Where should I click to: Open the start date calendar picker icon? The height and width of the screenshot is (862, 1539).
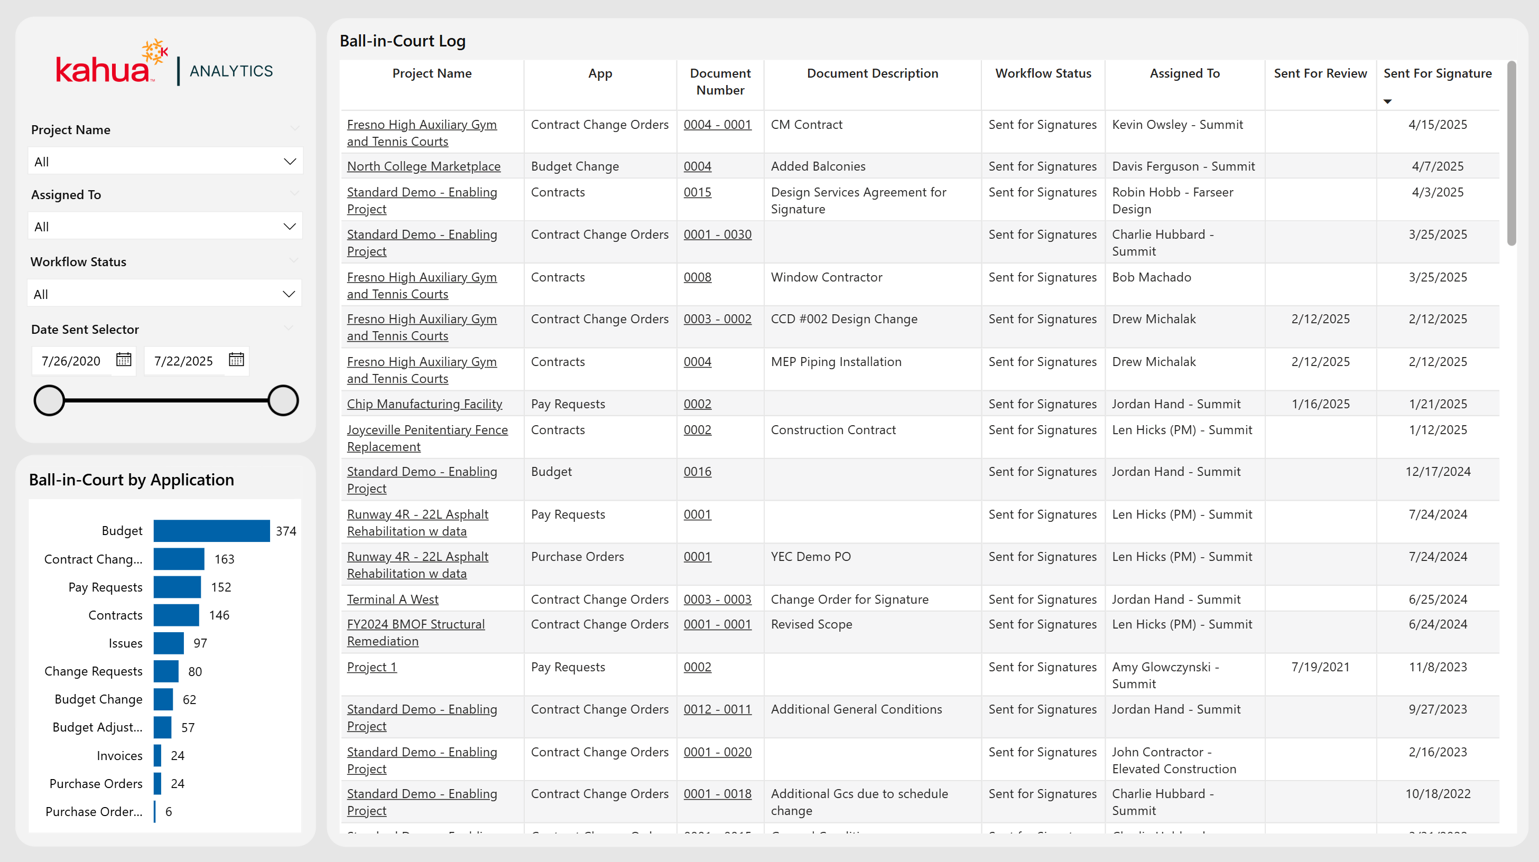coord(124,360)
